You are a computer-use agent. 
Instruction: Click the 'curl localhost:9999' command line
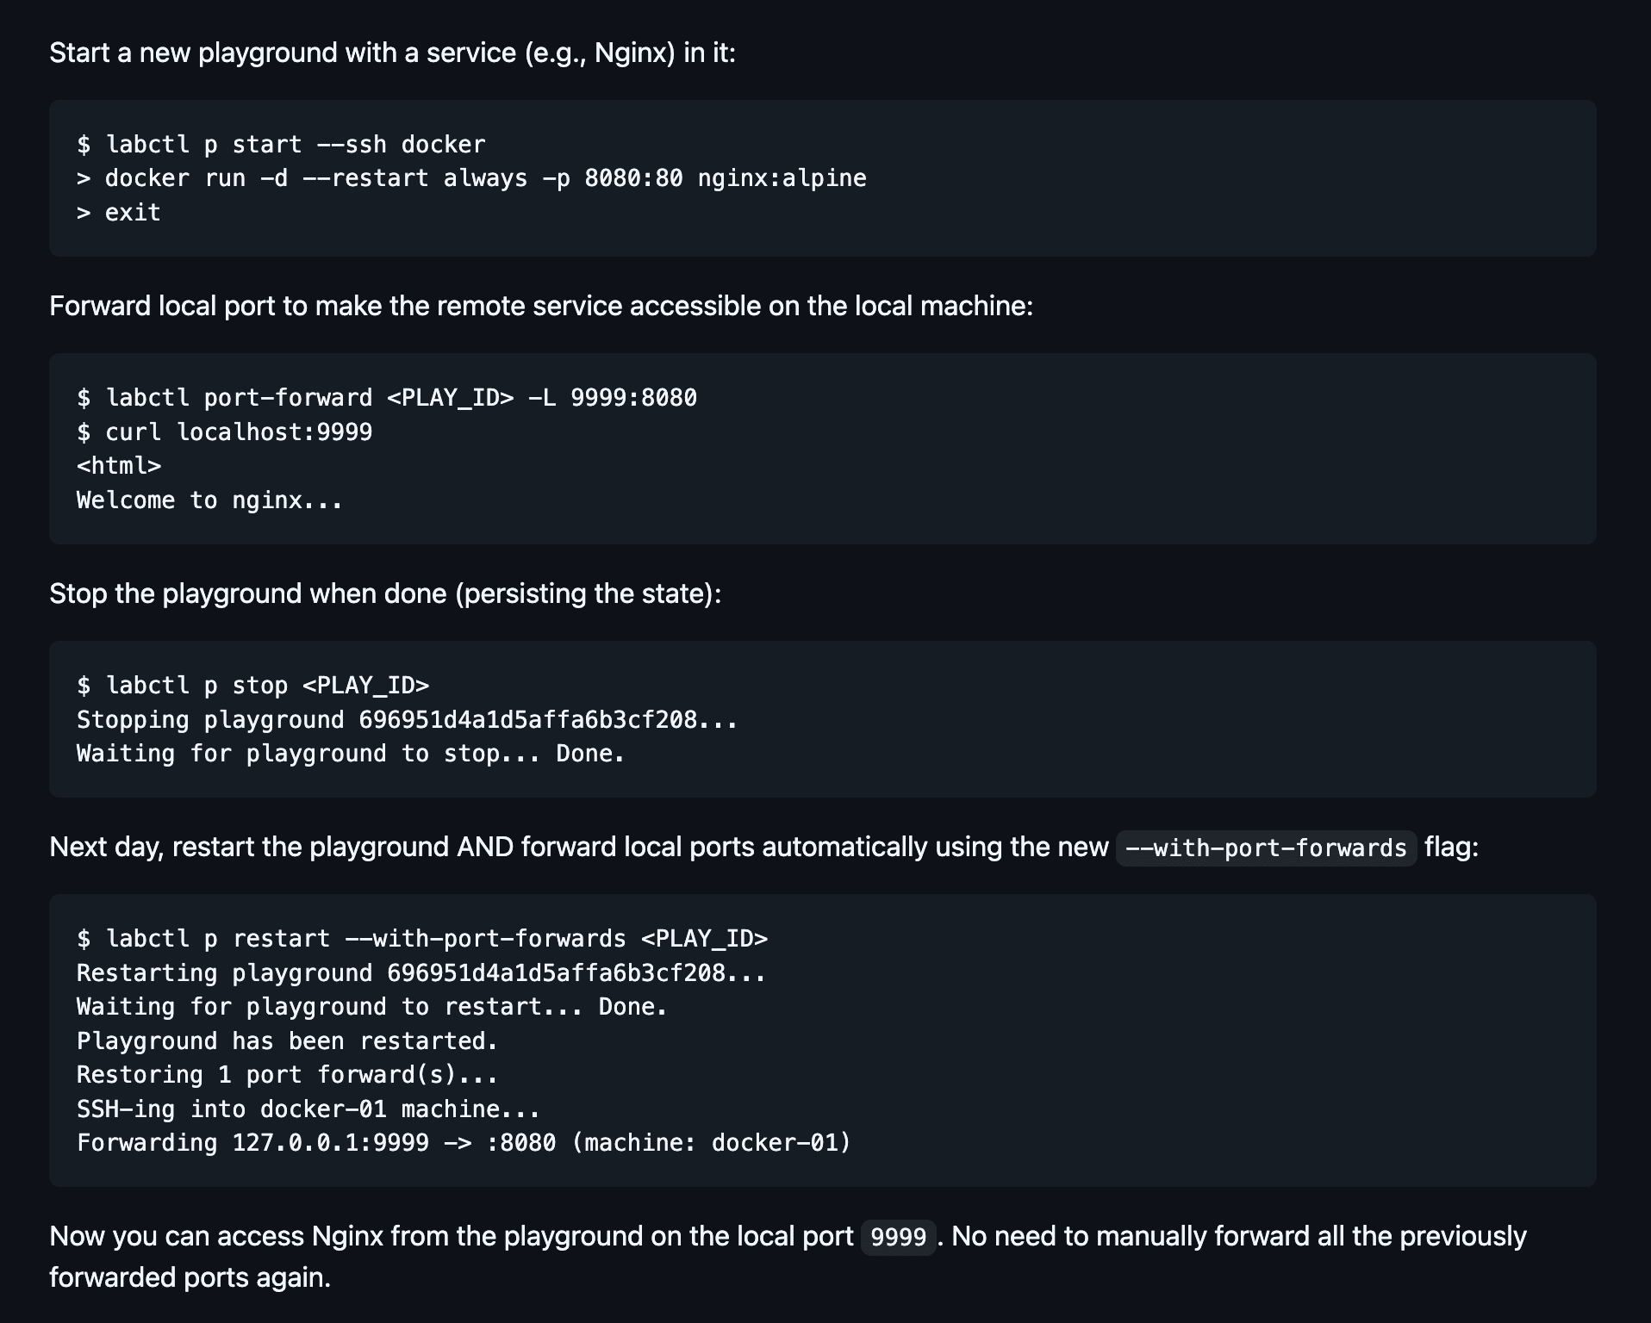click(x=225, y=432)
